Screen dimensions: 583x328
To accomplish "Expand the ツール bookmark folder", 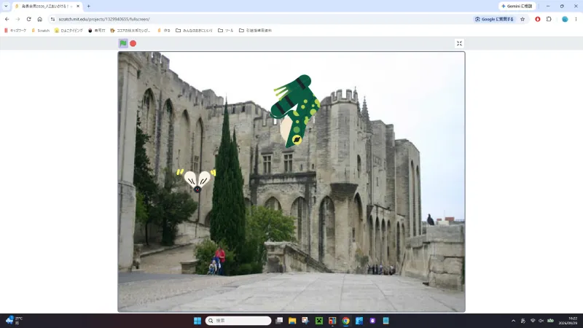I will 226,31.
